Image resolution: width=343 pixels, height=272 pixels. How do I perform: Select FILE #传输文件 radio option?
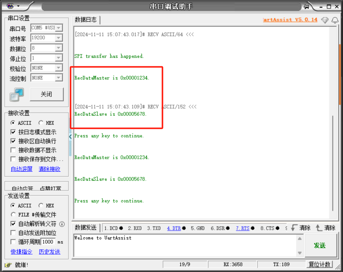coord(13,215)
